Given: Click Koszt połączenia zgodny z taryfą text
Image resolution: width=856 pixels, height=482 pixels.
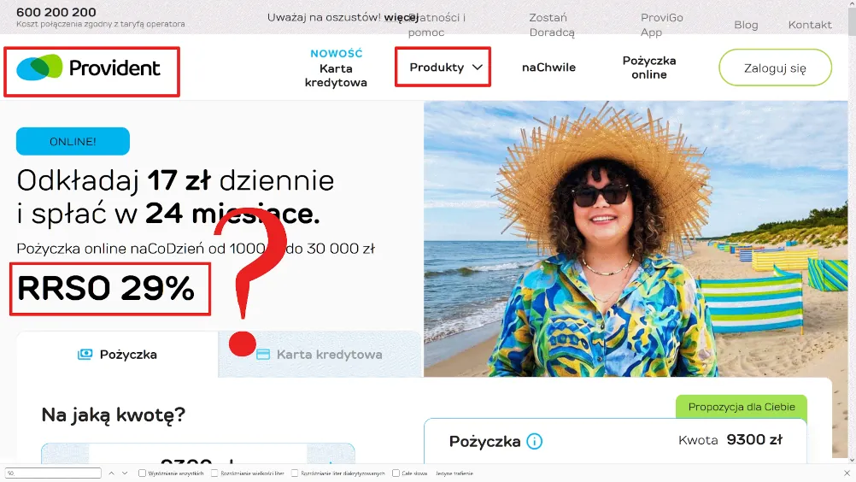Looking at the screenshot, I should (x=101, y=24).
